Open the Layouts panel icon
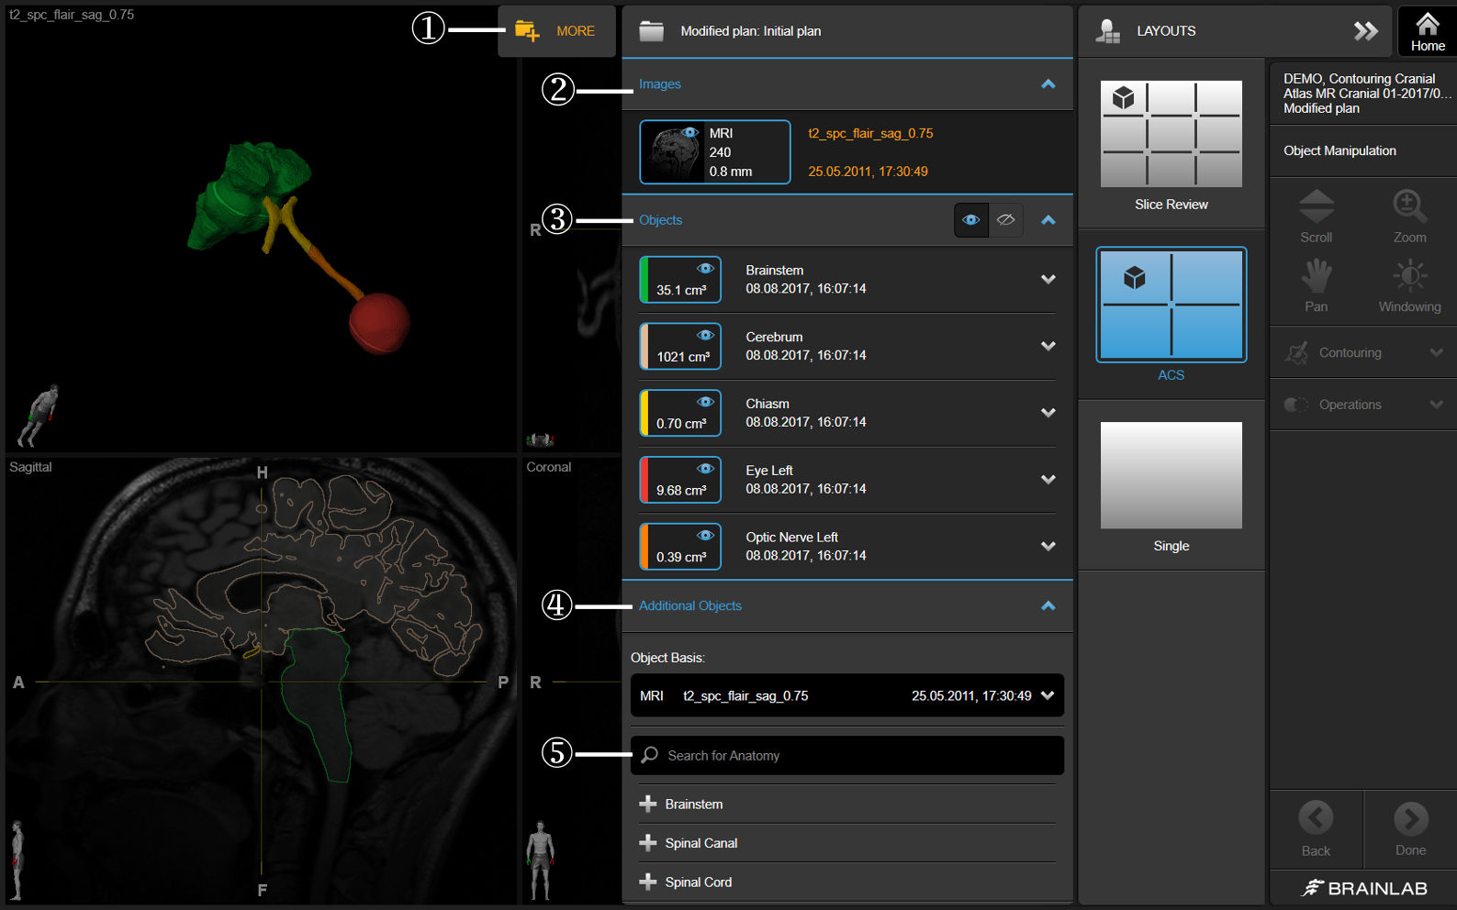Image resolution: width=1457 pixels, height=910 pixels. coord(1108,31)
